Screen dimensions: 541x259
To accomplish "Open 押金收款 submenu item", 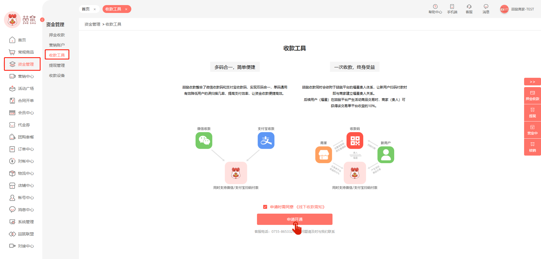I will click(57, 35).
